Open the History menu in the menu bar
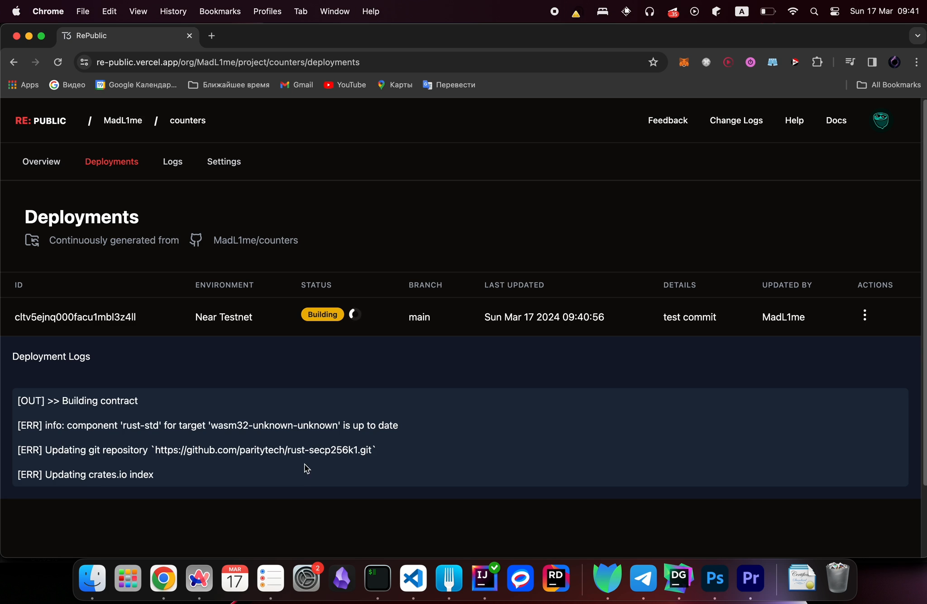The image size is (927, 604). pyautogui.click(x=173, y=11)
